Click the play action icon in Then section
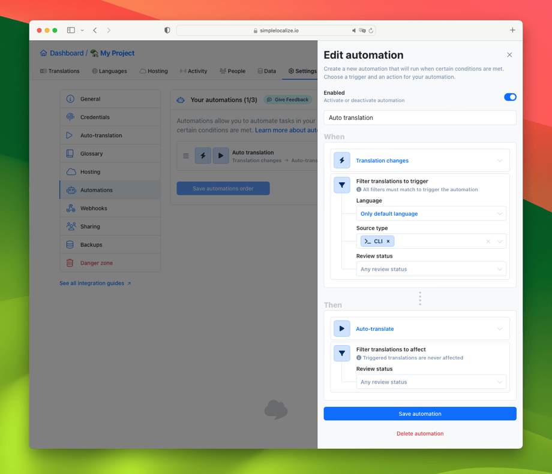552x474 pixels. point(341,329)
